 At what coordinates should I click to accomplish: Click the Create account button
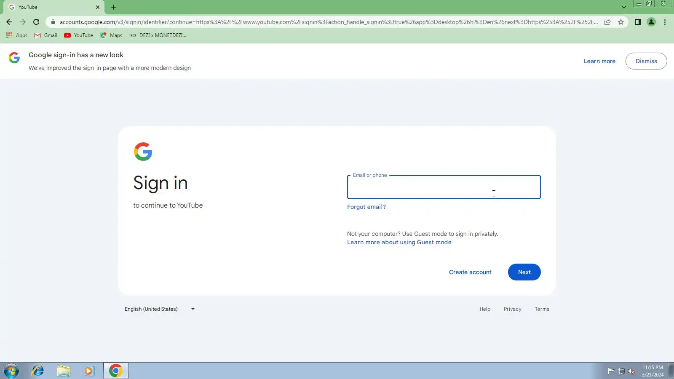(x=470, y=272)
